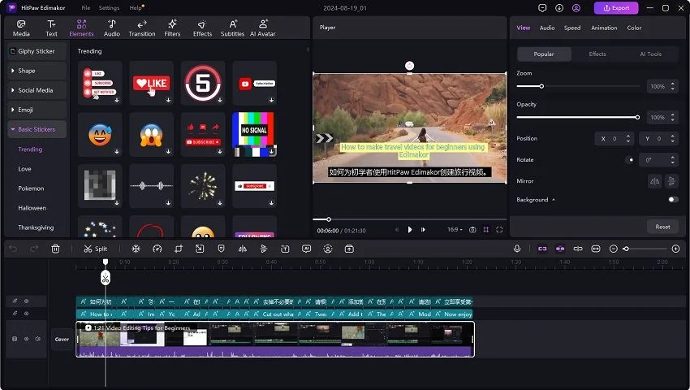Open the Subtitles panel
The width and height of the screenshot is (690, 390).
click(232, 28)
